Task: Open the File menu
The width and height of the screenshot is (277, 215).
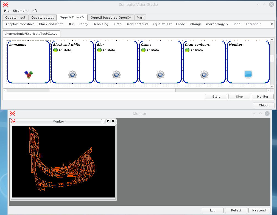Action: pos(7,11)
